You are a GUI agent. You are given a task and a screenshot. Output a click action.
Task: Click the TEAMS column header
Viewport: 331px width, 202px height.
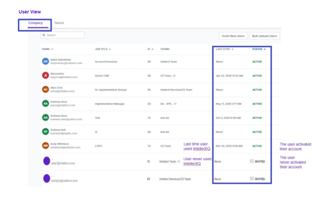[165, 49]
